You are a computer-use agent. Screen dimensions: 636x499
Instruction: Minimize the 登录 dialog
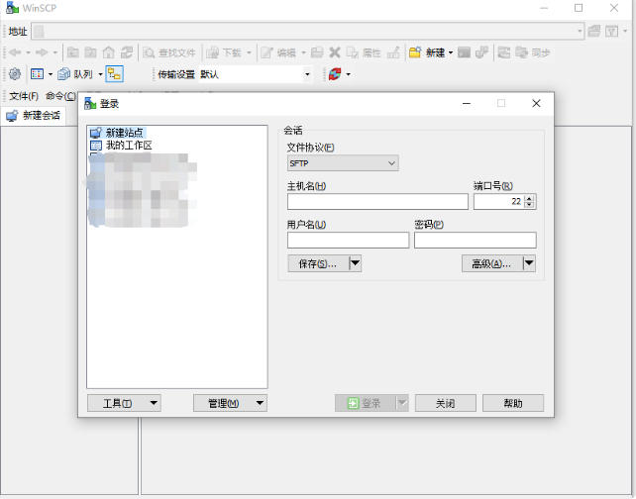pos(467,103)
